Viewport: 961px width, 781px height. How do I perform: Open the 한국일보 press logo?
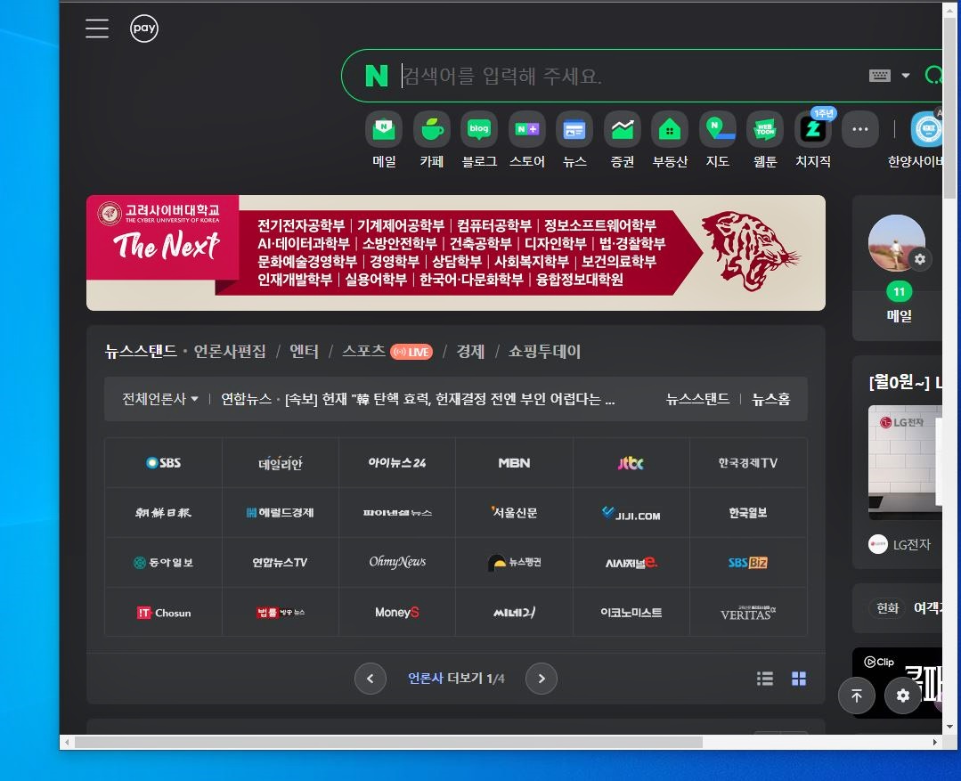click(748, 512)
